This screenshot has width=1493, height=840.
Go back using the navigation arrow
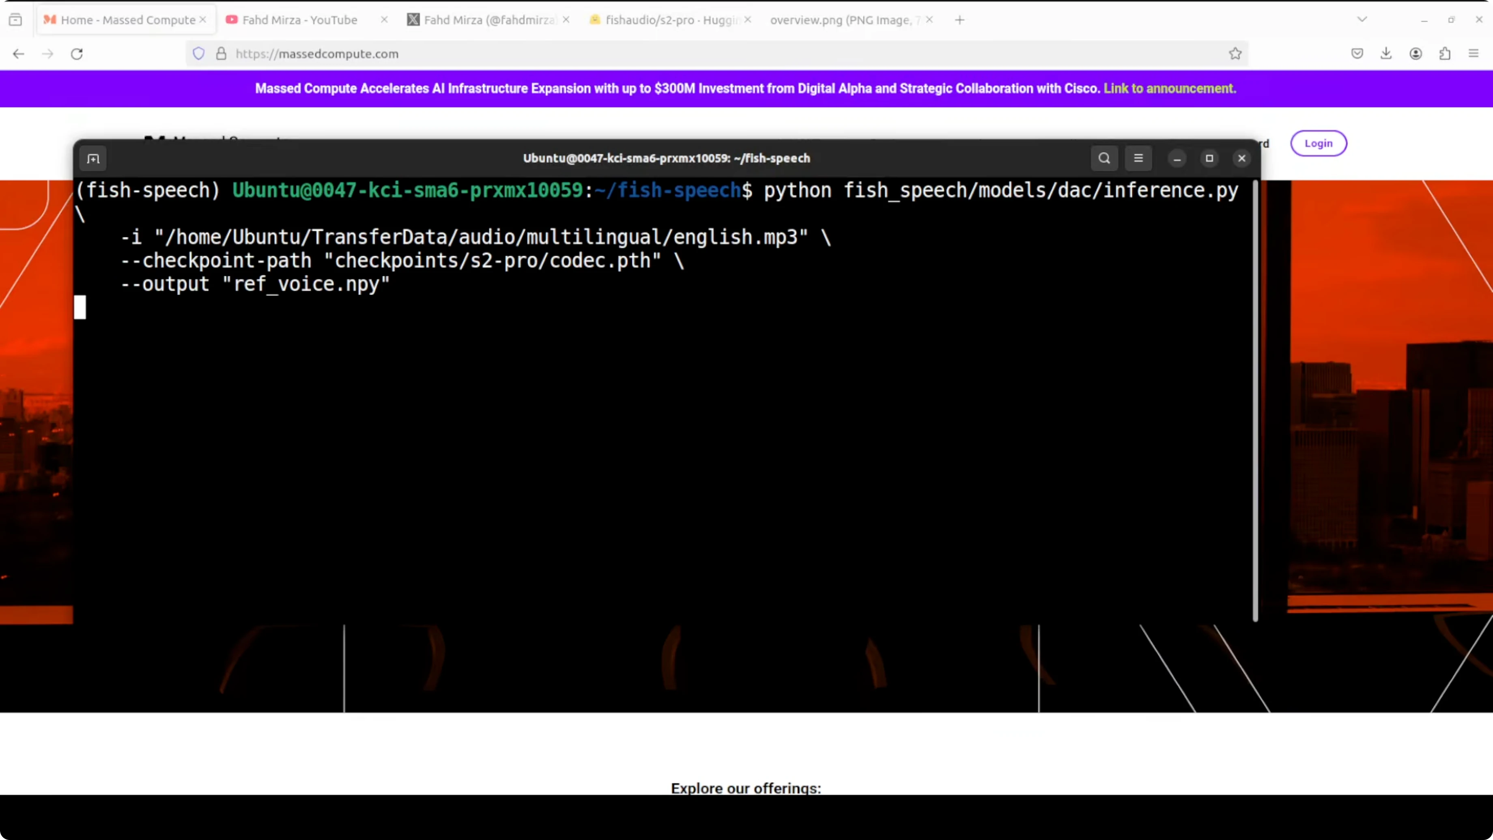pyautogui.click(x=18, y=53)
